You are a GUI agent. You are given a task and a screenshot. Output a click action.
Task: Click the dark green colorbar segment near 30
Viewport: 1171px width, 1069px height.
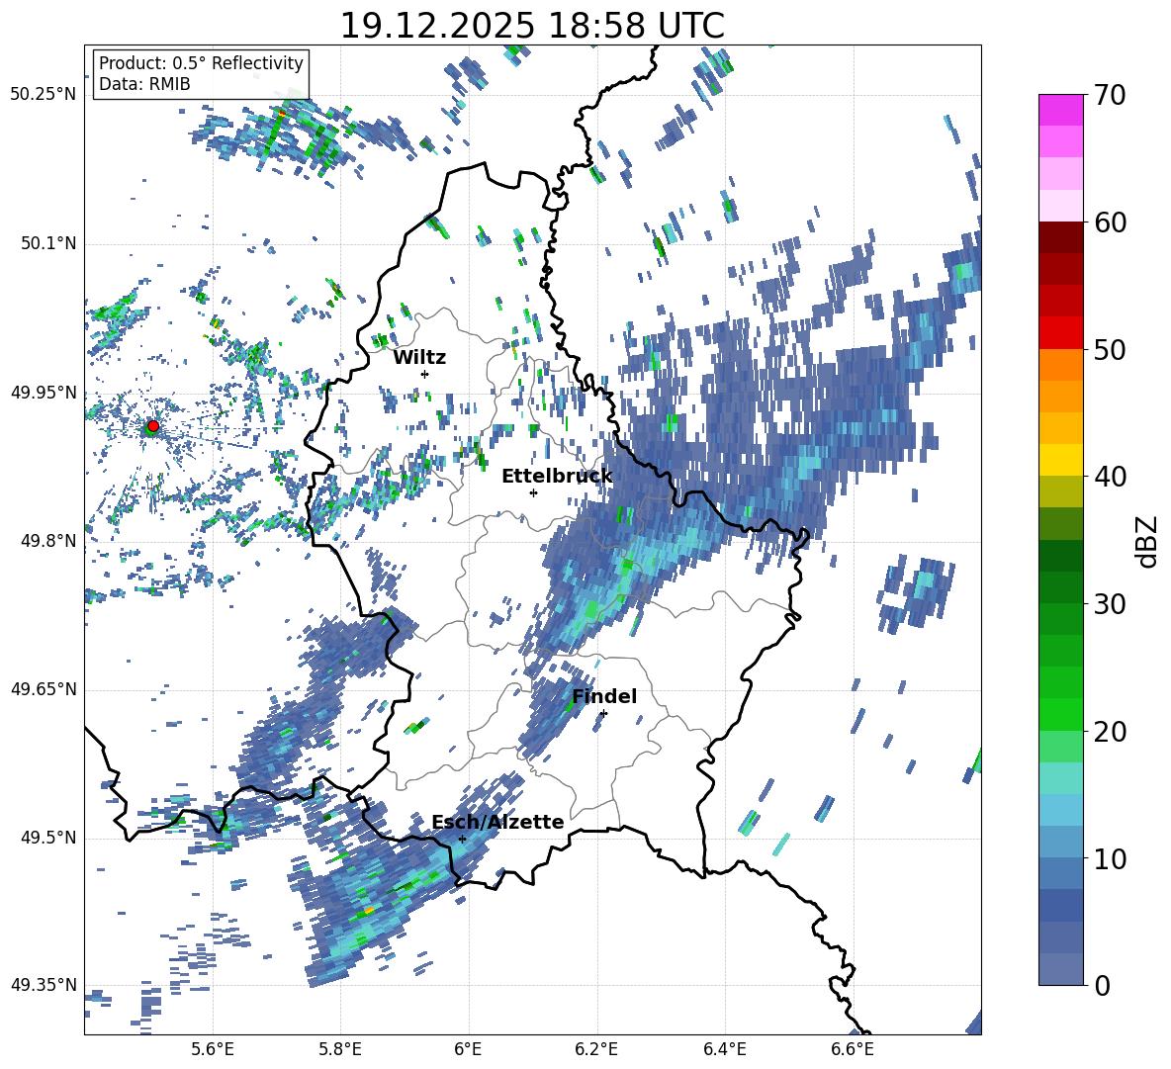pos(1061,587)
